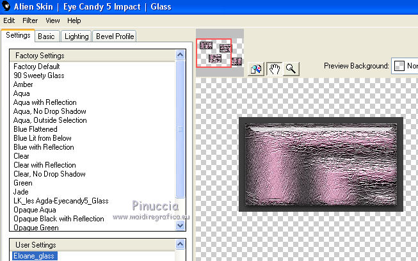418x261 pixels.
Task: Select the Eloane_glass user setting
Action: (x=34, y=257)
